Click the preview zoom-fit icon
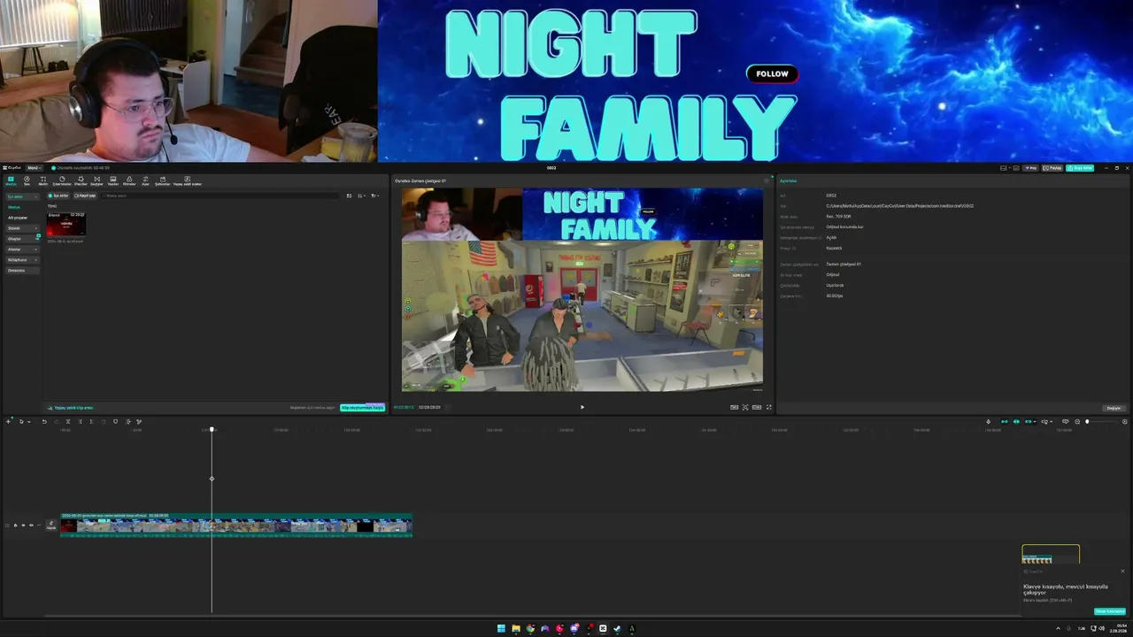1133x637 pixels. pos(745,407)
